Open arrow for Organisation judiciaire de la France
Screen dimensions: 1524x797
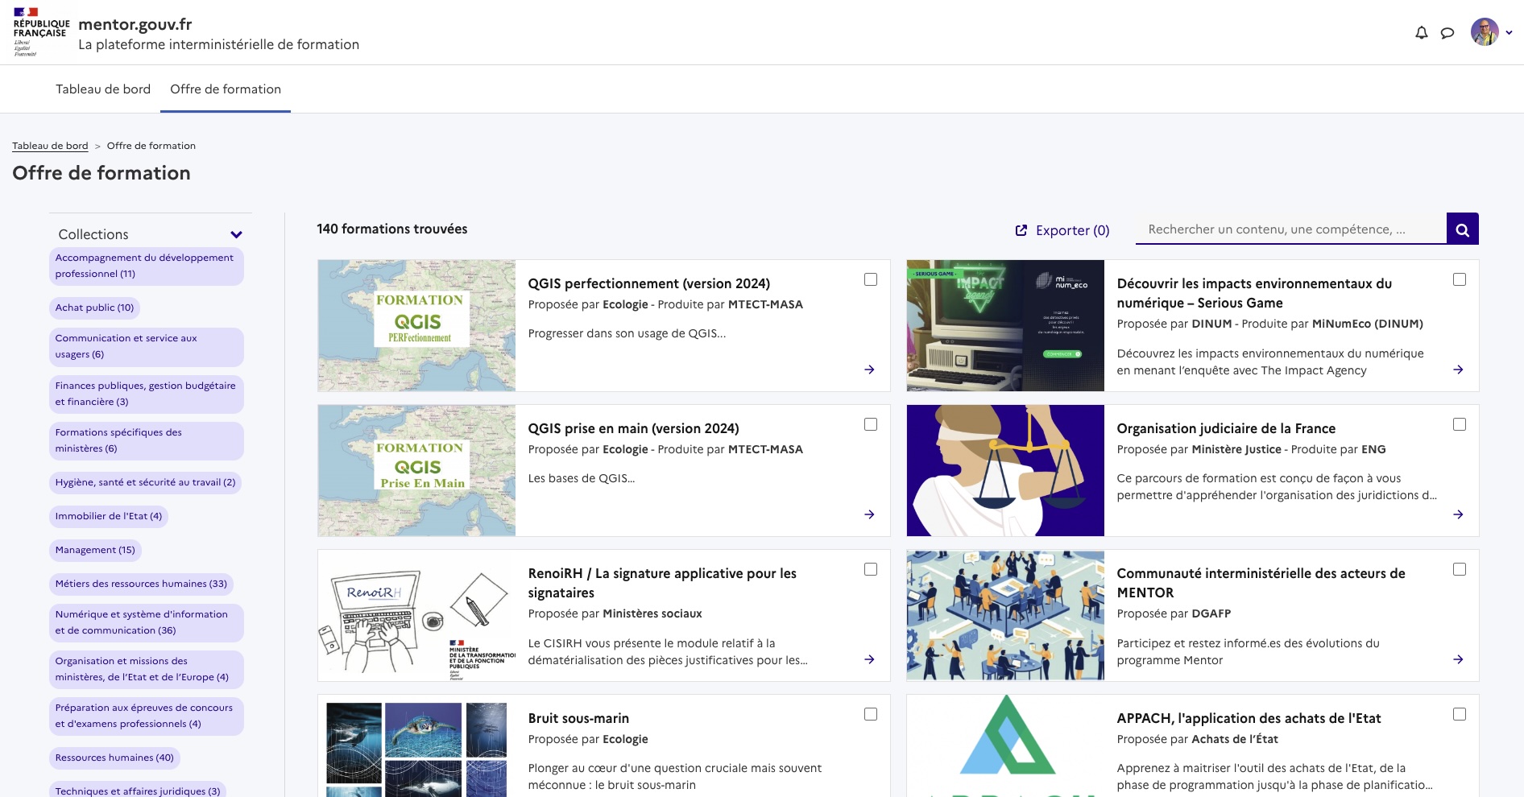click(x=1458, y=514)
